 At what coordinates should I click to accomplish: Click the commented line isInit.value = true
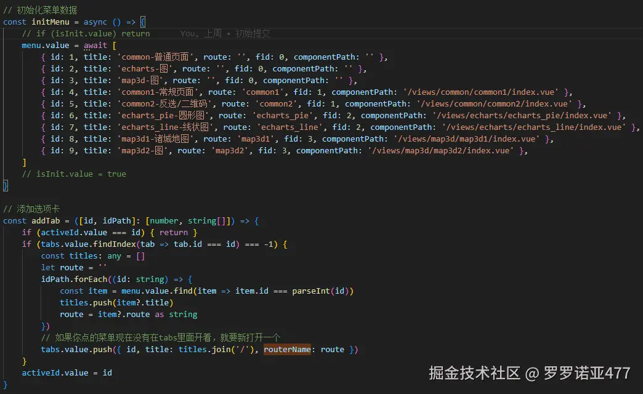(x=70, y=174)
